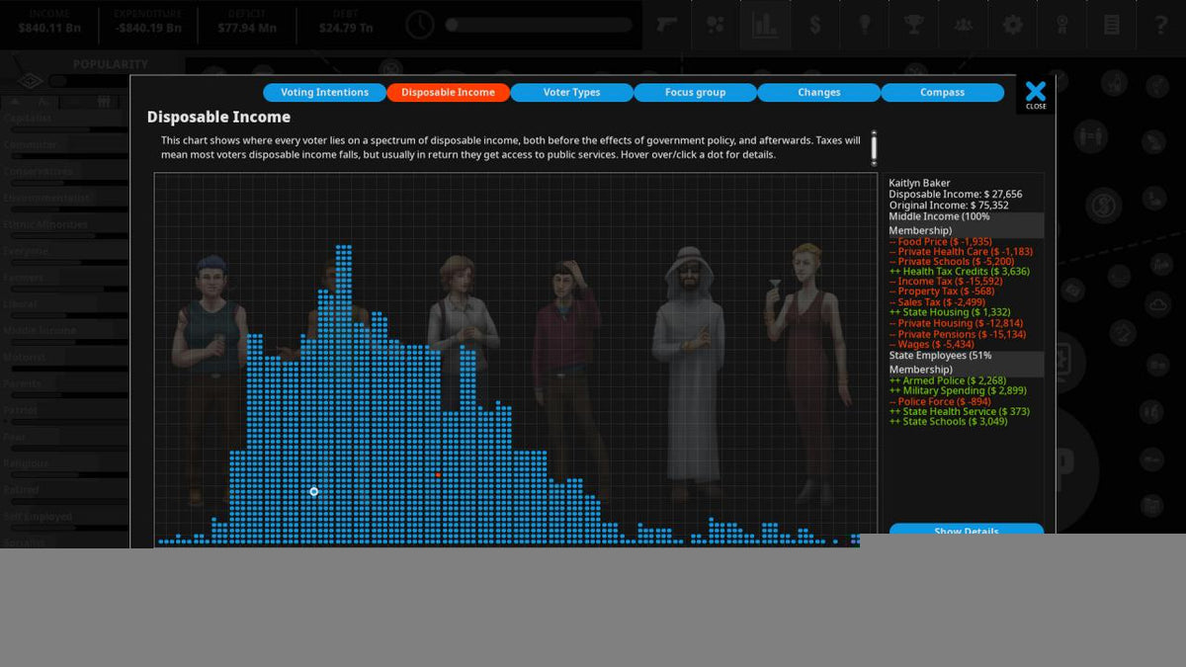
Task: Click the Expenditure value -$840.19 Bn
Action: pos(147,29)
